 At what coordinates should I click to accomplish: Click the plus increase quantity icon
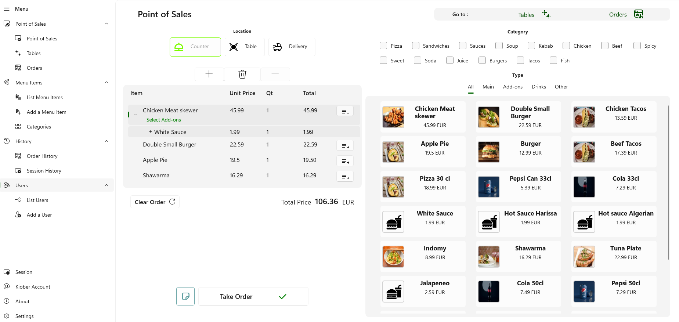coord(209,74)
